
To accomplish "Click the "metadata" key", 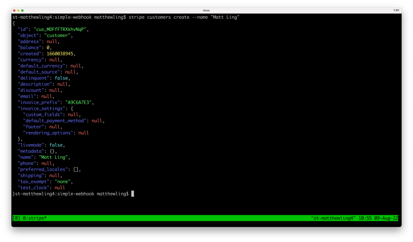I will click(x=31, y=151).
